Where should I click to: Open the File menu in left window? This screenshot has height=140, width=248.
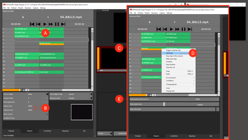pyautogui.click(x=4, y=8)
